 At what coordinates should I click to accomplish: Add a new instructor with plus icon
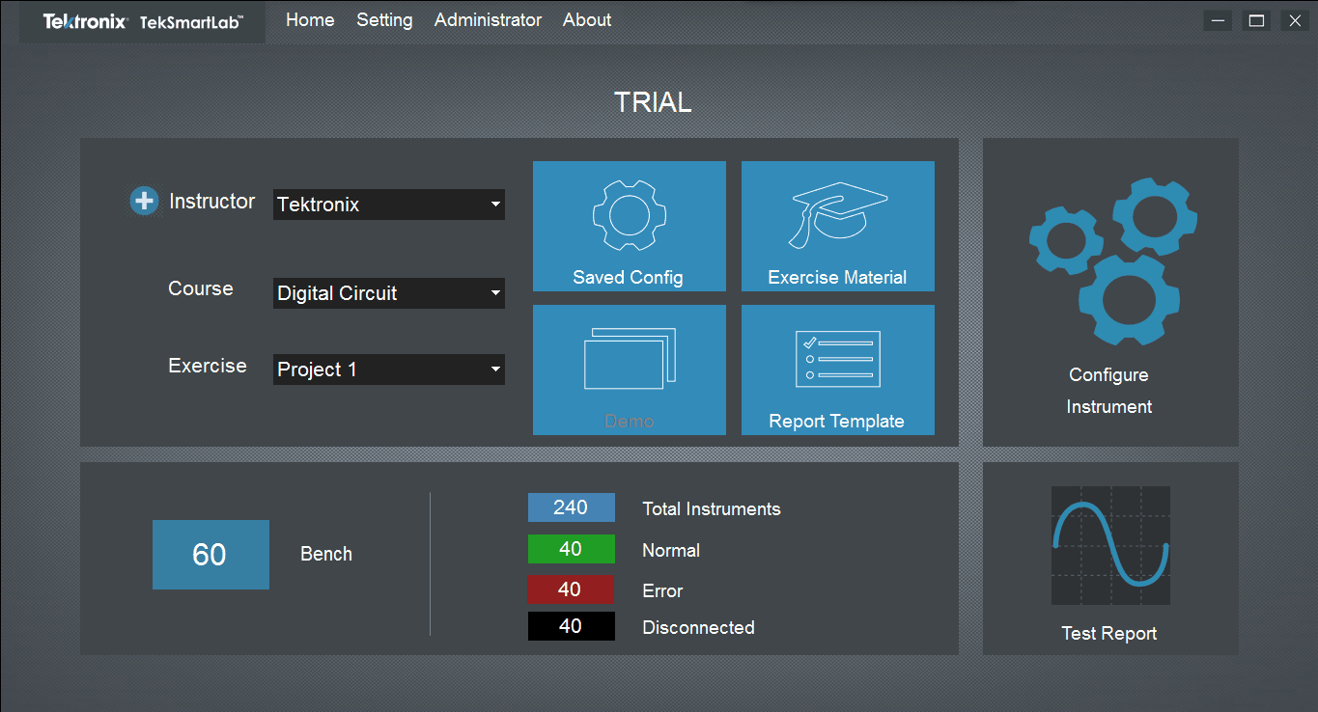[144, 201]
